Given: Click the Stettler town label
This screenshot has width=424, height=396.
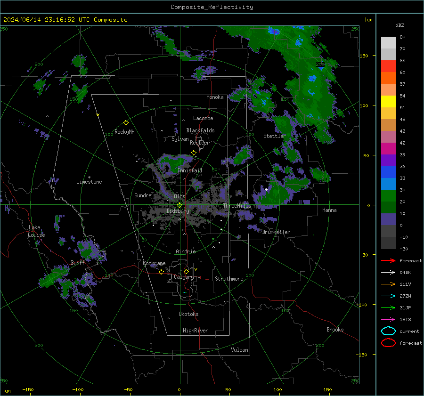Looking at the screenshot, I should (x=275, y=136).
